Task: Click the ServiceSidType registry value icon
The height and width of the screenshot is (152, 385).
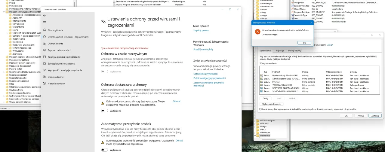Action: (292, 15)
